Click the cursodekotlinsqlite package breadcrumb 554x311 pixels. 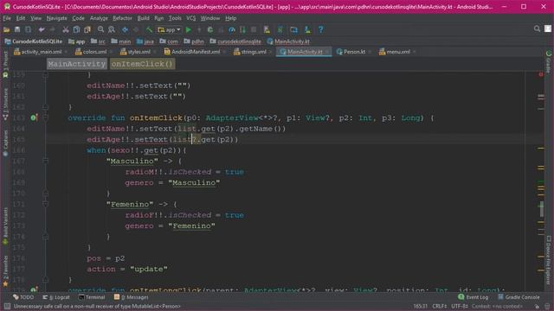tap(235, 41)
